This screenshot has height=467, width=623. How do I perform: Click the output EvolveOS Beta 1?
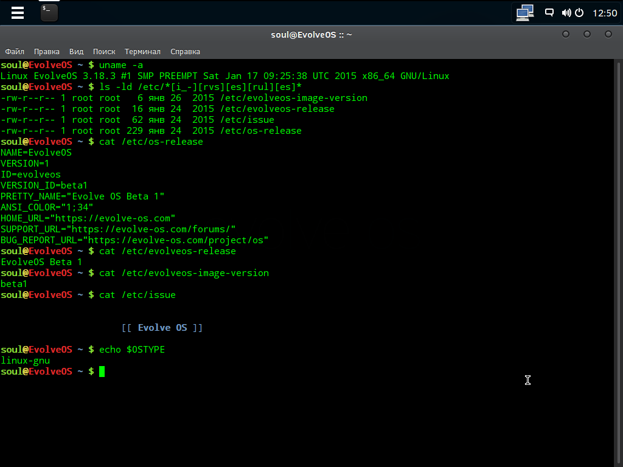click(x=41, y=262)
